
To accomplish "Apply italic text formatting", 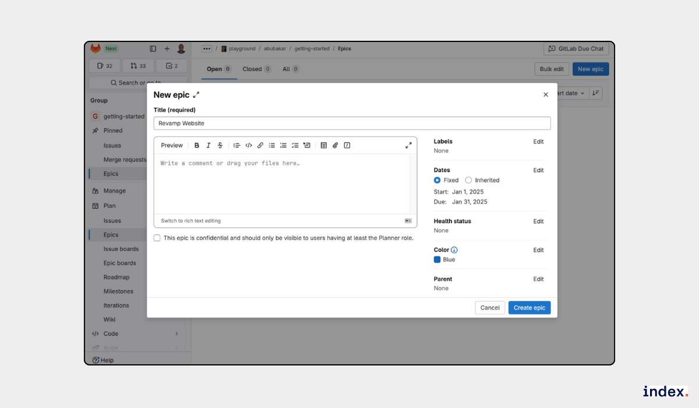I will pyautogui.click(x=209, y=146).
